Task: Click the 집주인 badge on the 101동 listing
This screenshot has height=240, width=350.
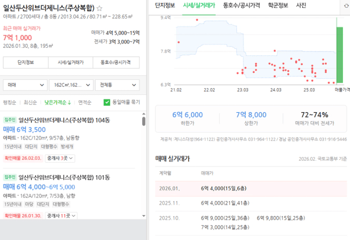Action: tap(10, 178)
